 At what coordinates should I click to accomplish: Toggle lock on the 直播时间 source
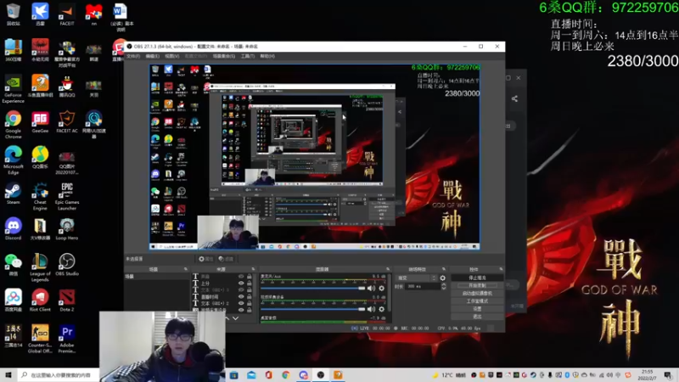click(249, 296)
